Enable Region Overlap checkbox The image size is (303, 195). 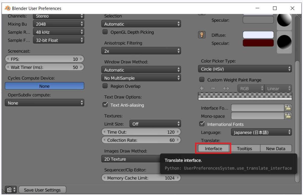point(105,86)
